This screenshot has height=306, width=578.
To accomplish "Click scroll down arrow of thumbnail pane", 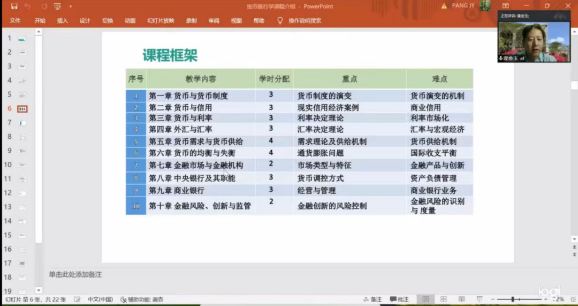I will tap(38, 290).
